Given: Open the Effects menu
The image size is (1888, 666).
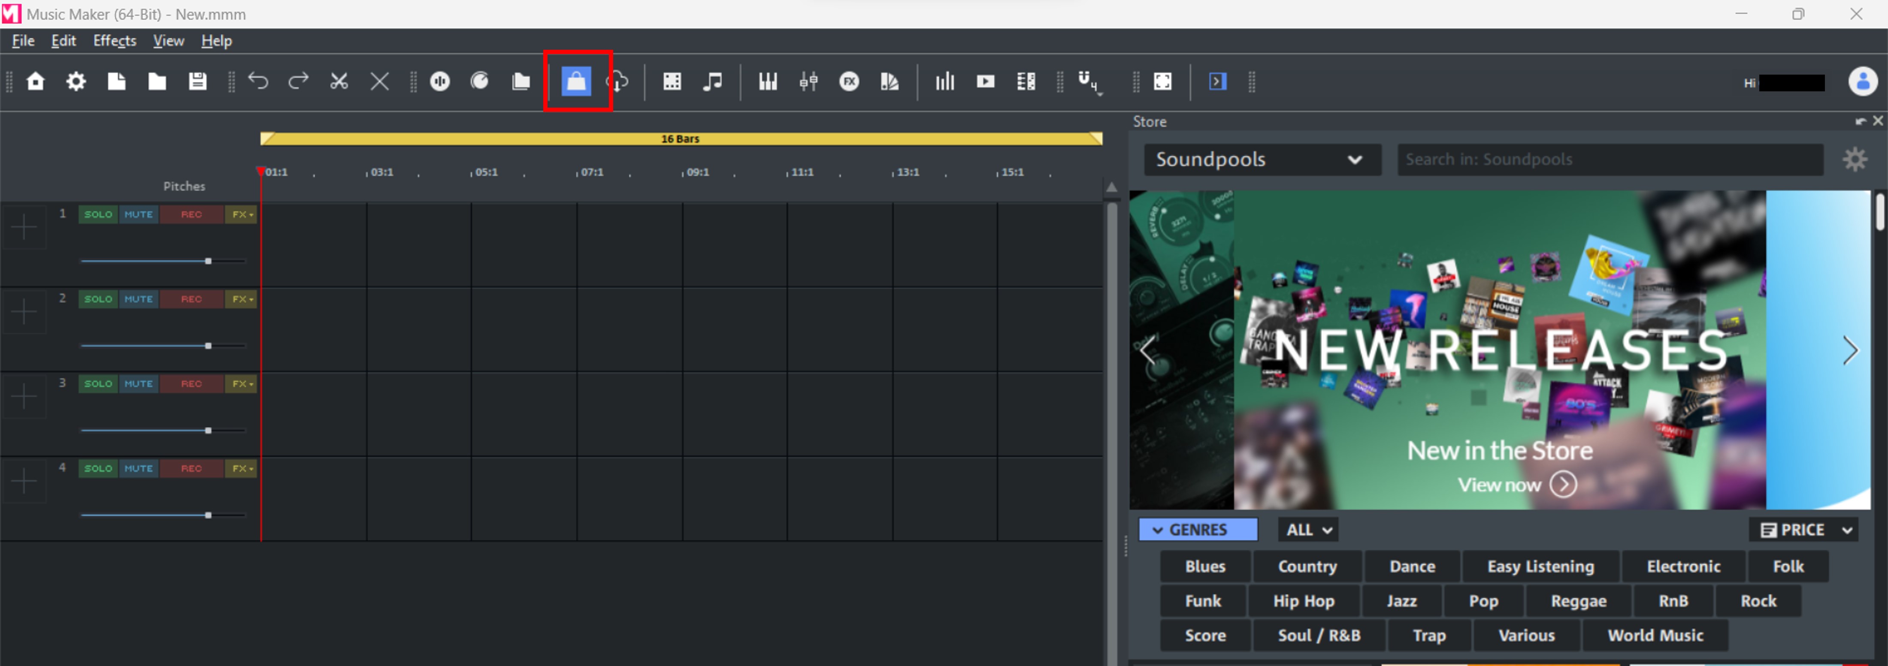Looking at the screenshot, I should 114,40.
